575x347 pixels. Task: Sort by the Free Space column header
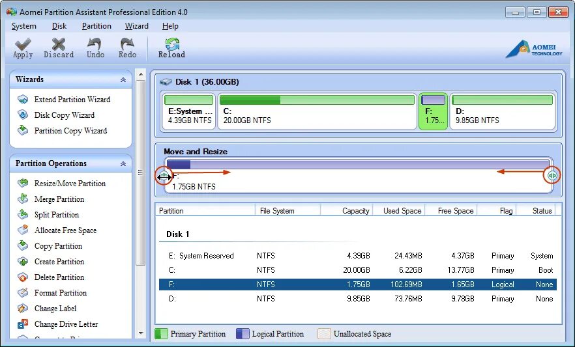tap(451, 211)
